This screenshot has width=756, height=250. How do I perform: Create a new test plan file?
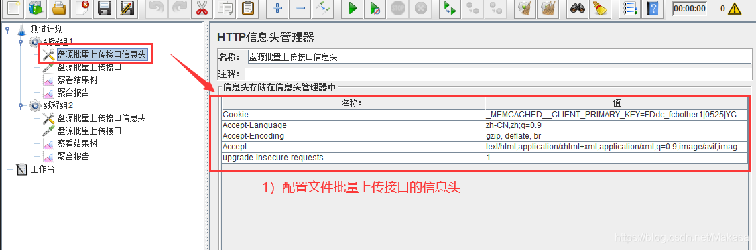12,8
